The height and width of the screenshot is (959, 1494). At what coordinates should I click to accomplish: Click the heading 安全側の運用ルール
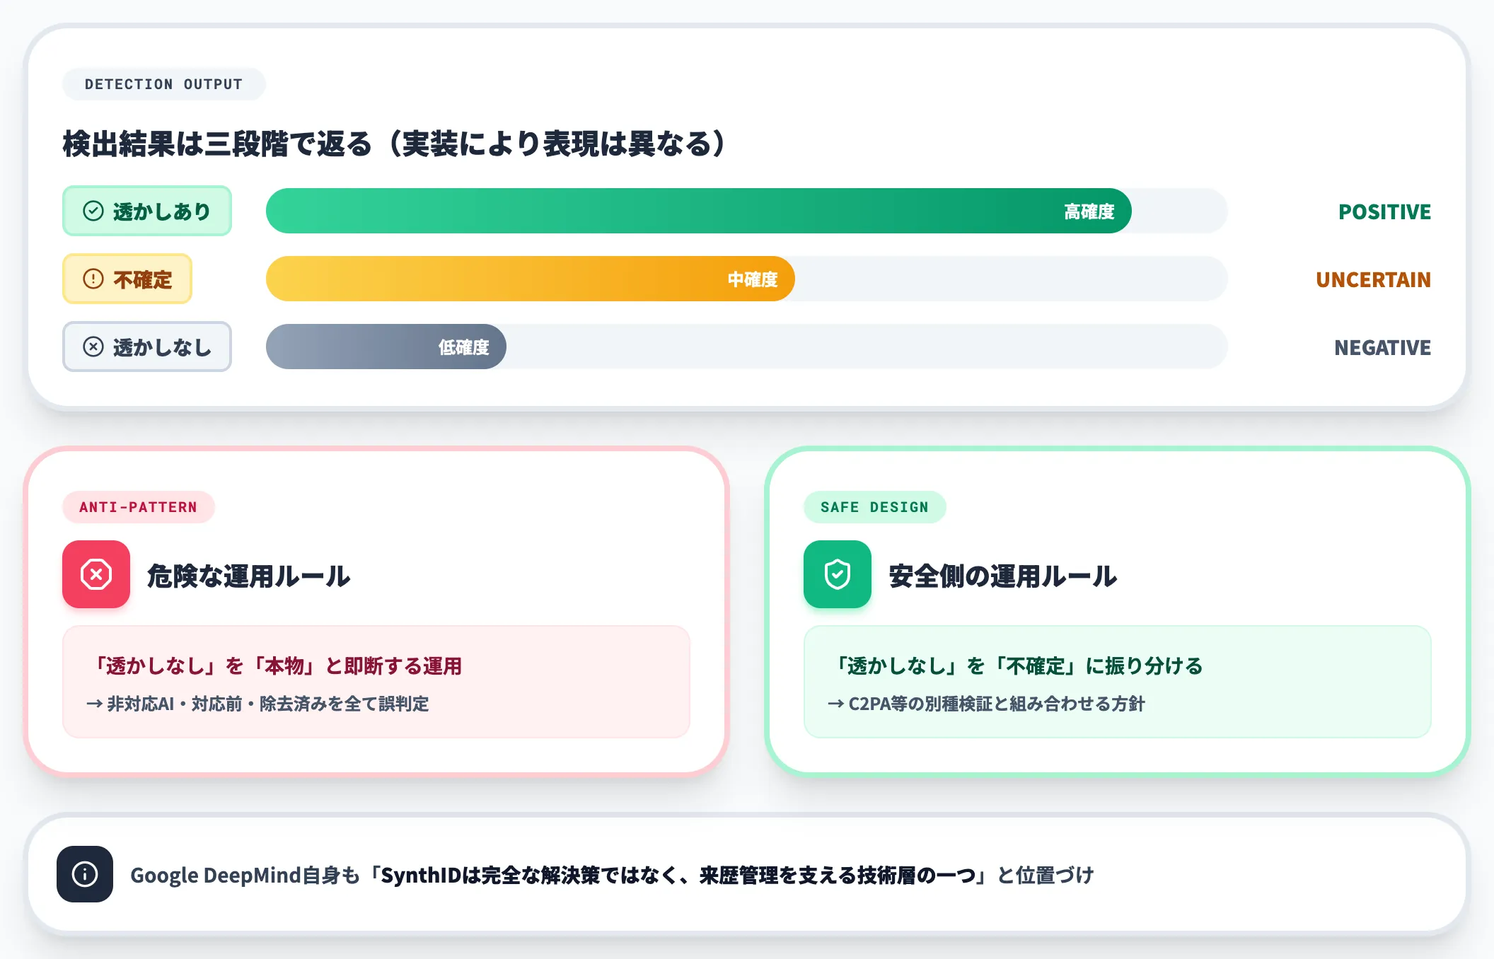pos(1003,576)
